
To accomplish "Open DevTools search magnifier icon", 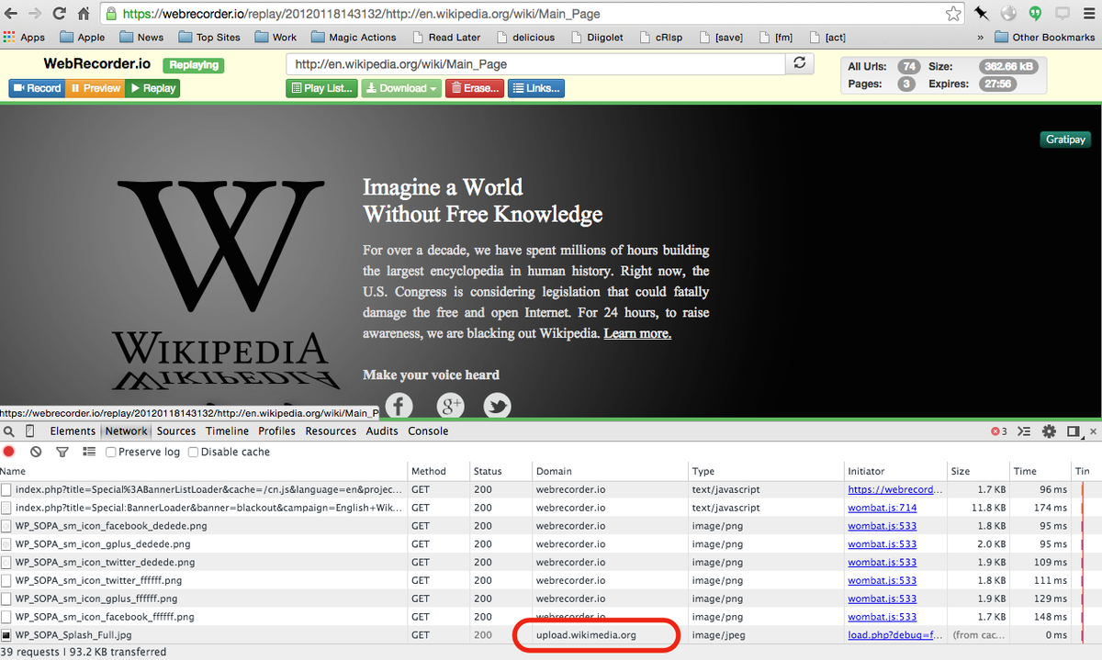I will (8, 431).
